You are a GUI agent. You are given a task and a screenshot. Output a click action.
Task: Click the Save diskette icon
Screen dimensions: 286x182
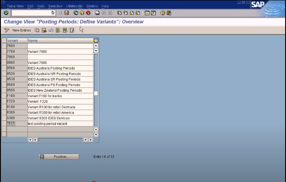point(66,13)
